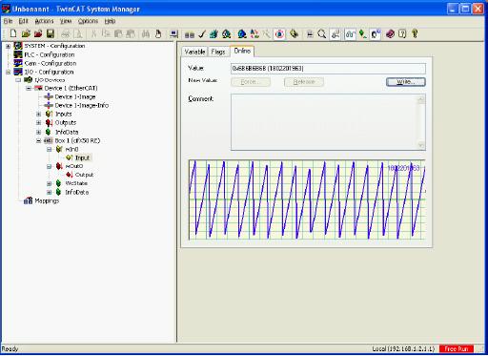Screen dimensions: 488x356
Task: Click the Activate Configuration toolbar icon
Action: tap(213, 33)
